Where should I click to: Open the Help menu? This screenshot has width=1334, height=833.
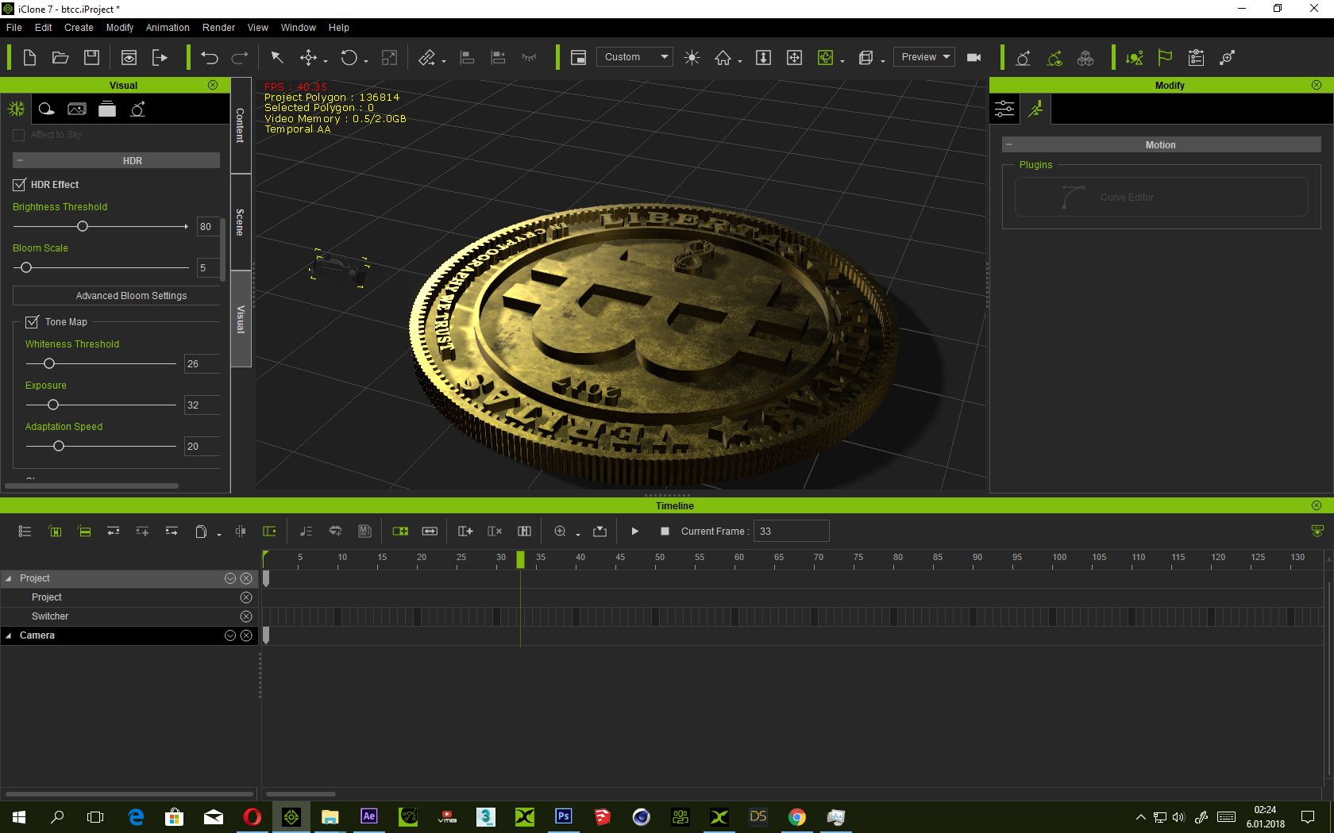point(339,27)
